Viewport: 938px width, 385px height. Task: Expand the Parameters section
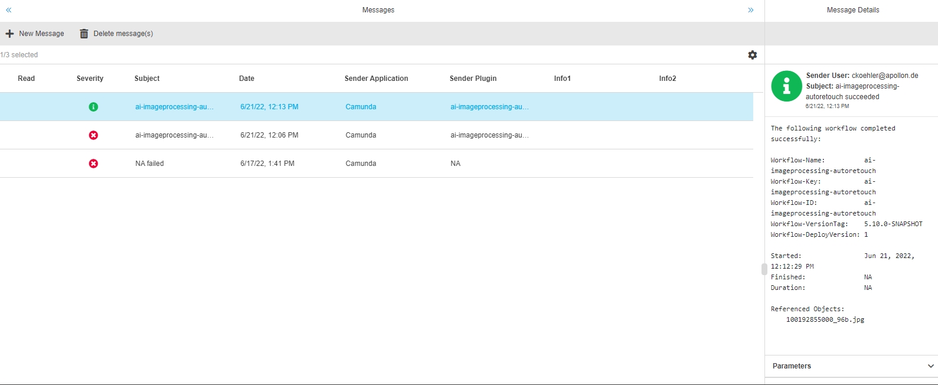pyautogui.click(x=930, y=366)
